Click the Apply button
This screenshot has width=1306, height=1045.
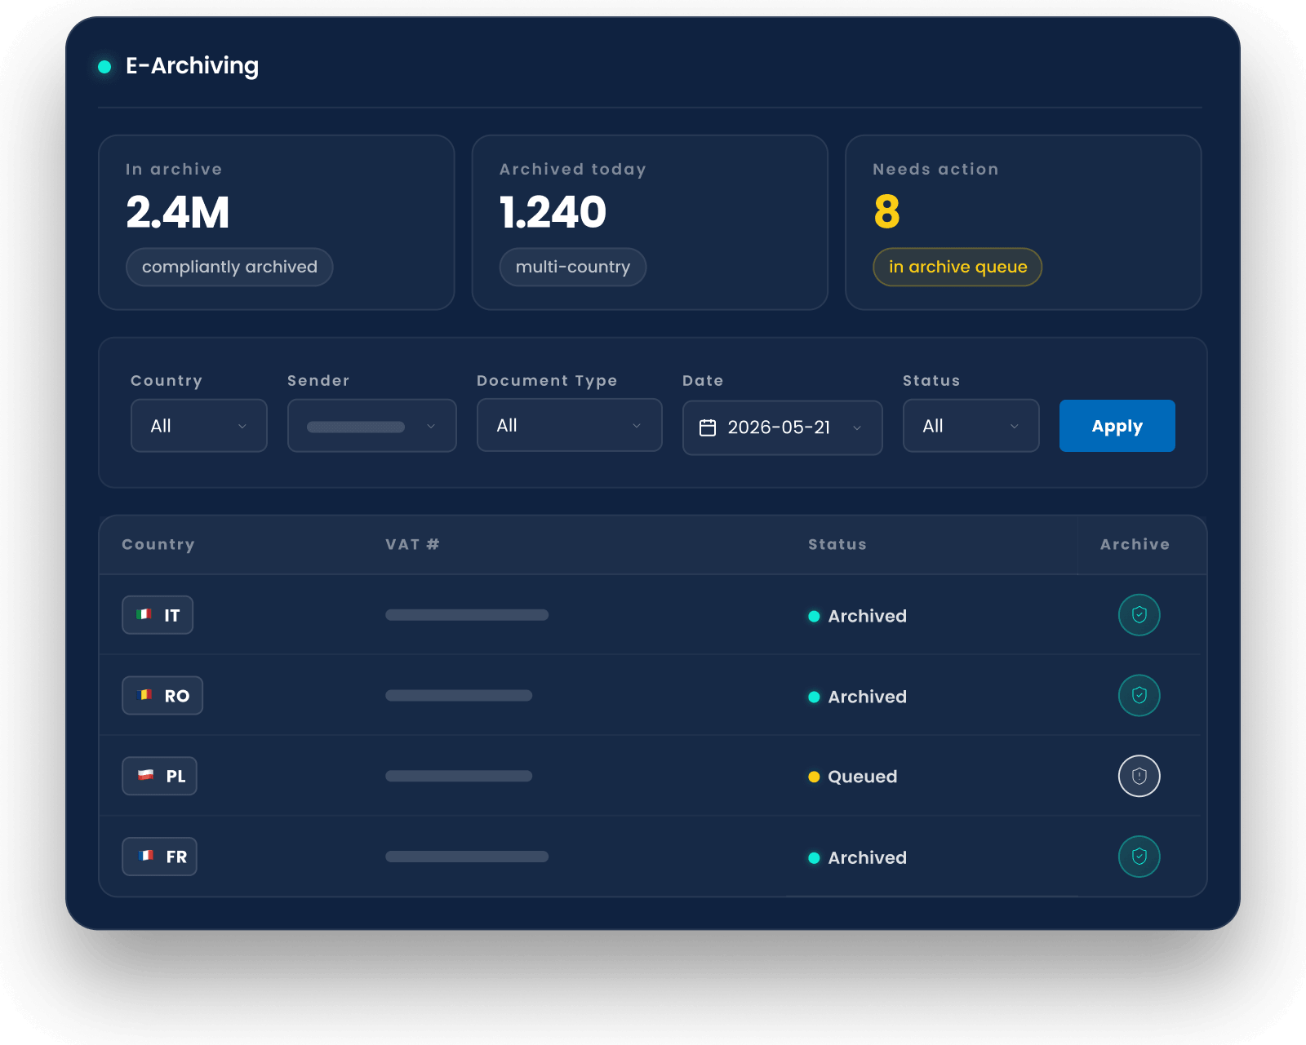1117,426
